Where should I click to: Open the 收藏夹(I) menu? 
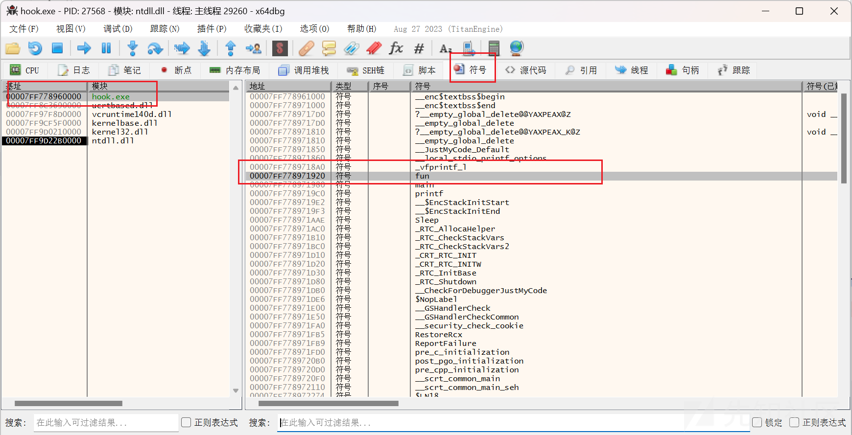click(x=263, y=29)
